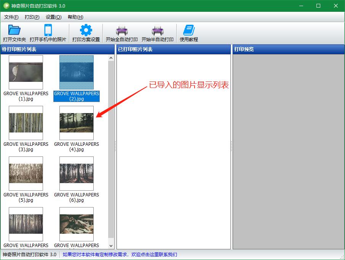Click the custom modification contact link

pos(120,255)
